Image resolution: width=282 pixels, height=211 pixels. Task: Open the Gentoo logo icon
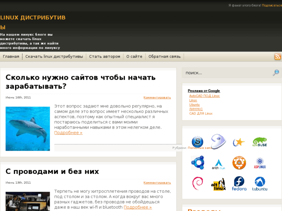[218, 141]
